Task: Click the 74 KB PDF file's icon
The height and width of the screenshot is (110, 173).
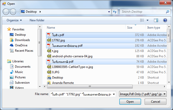Action: pyautogui.click(x=49, y=61)
